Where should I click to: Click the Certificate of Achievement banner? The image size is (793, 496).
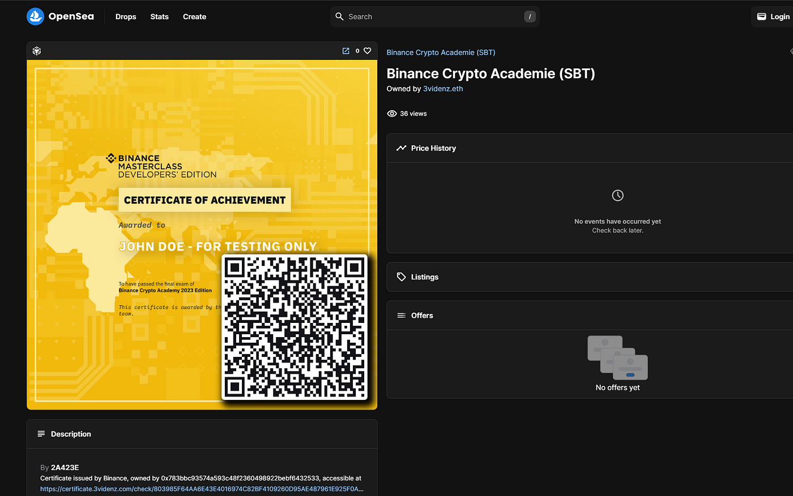(x=204, y=200)
